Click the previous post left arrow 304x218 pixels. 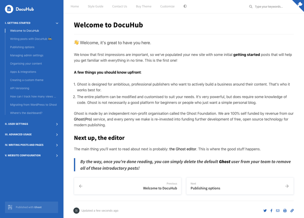pyautogui.click(x=81, y=186)
